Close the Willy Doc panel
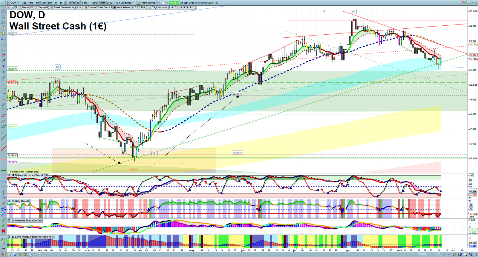The width and height of the screenshot is (478, 257). [9, 201]
